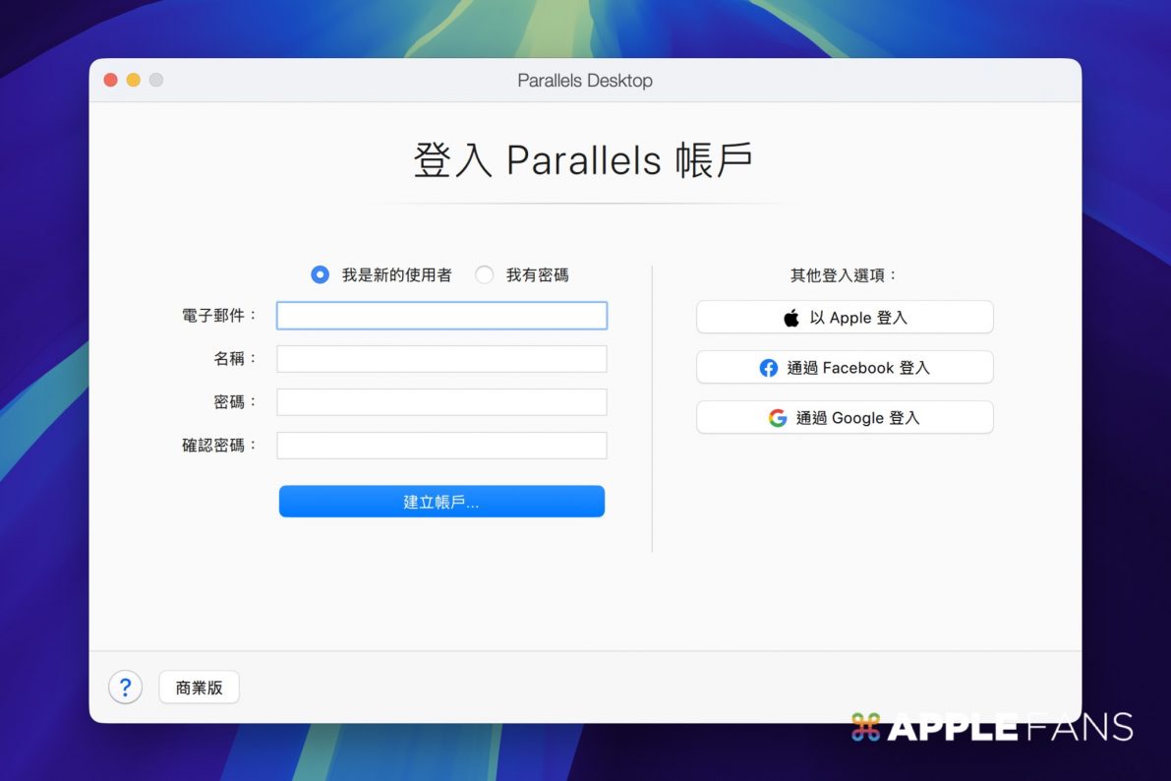1171x781 pixels.
Task: Open help with the question mark icon
Action: coord(125,688)
